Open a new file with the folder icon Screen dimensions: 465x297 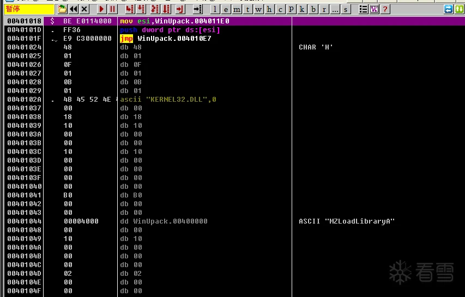tap(62, 9)
